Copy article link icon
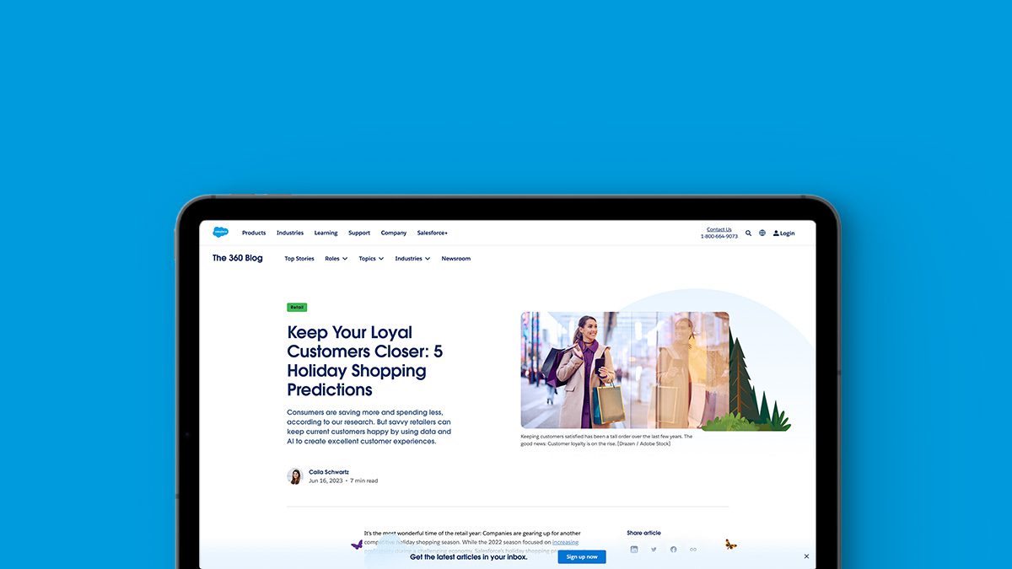 pos(693,550)
